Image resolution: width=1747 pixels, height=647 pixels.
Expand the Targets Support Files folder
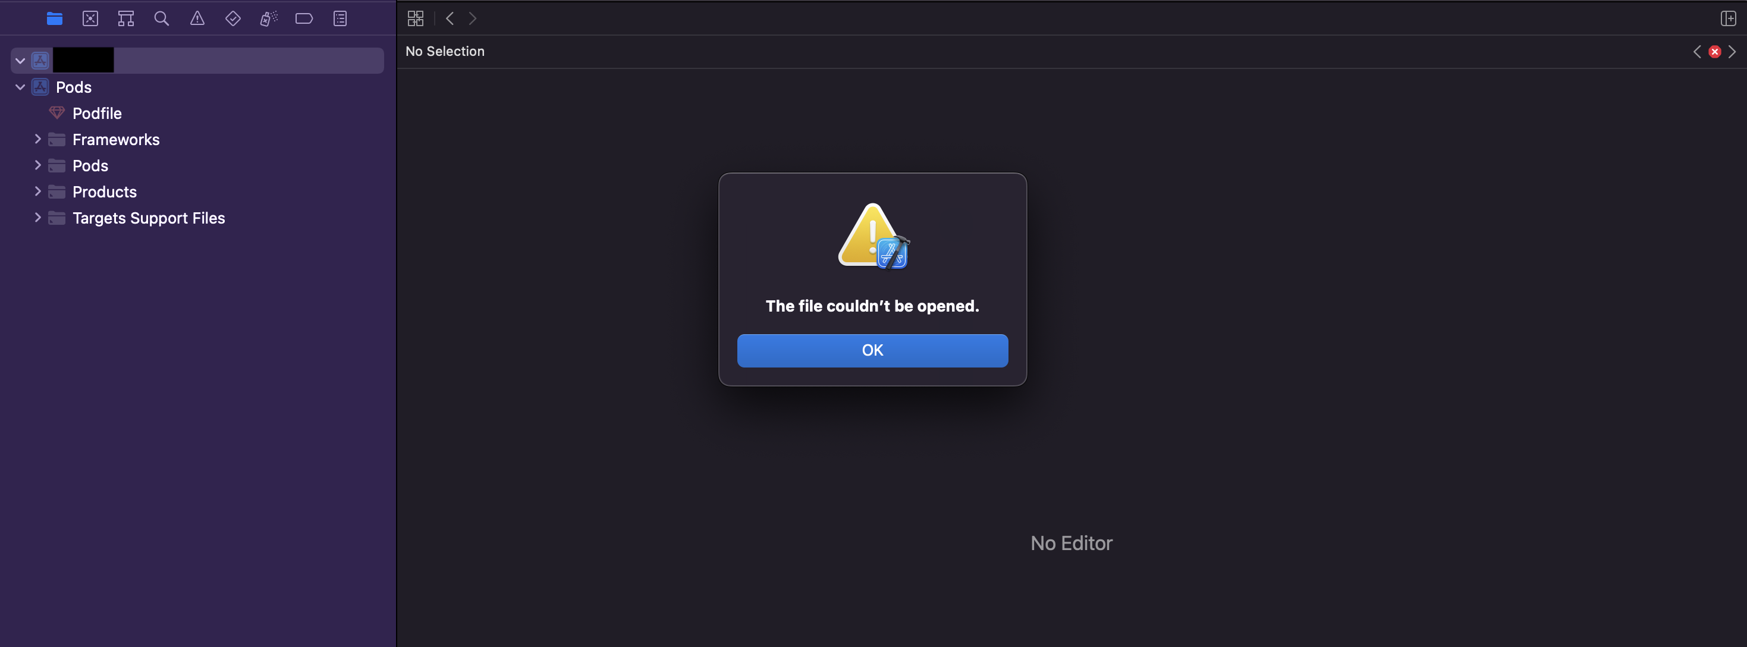pos(38,218)
